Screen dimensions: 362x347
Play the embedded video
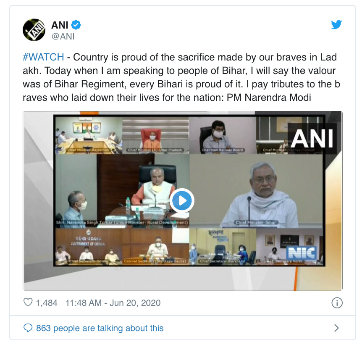pyautogui.click(x=182, y=200)
